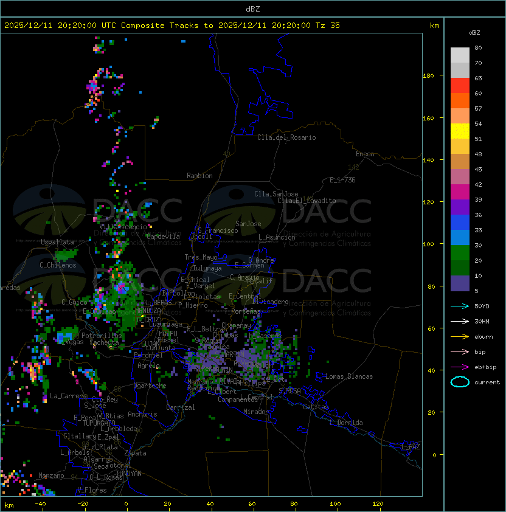This screenshot has height=512, width=506.
Task: Select the red swatch in dBZ scale
Action: coord(460,86)
